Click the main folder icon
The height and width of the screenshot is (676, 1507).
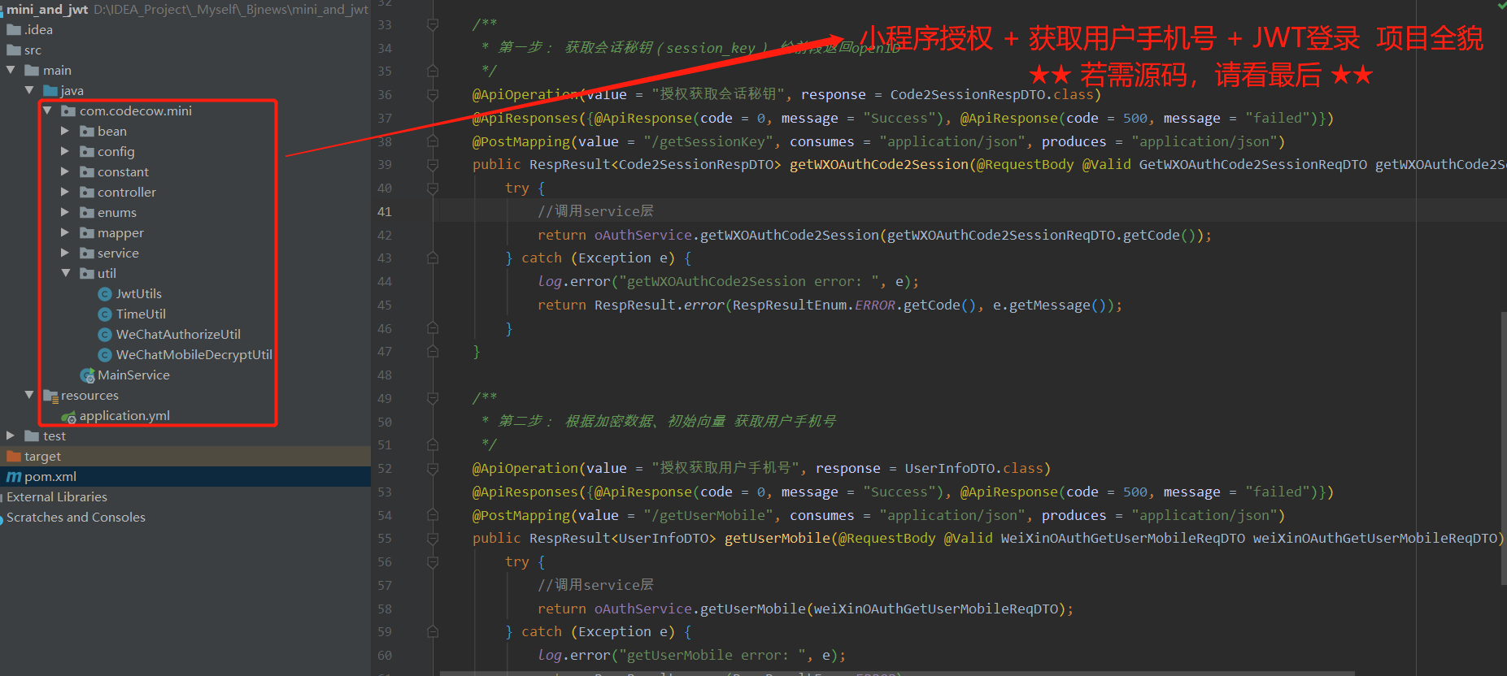coord(32,71)
